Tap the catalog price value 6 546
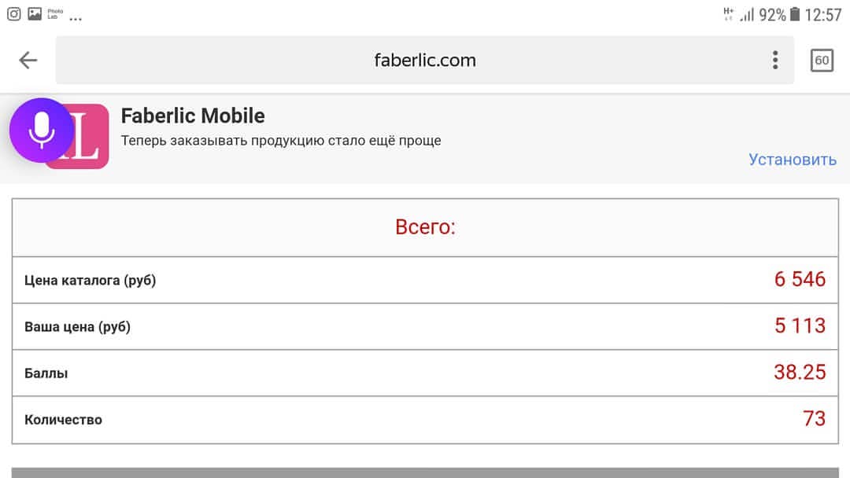The height and width of the screenshot is (478, 850). (x=800, y=279)
